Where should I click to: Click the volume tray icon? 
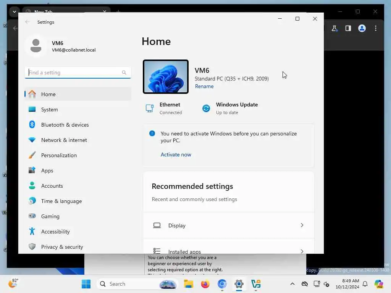[x=326, y=284]
